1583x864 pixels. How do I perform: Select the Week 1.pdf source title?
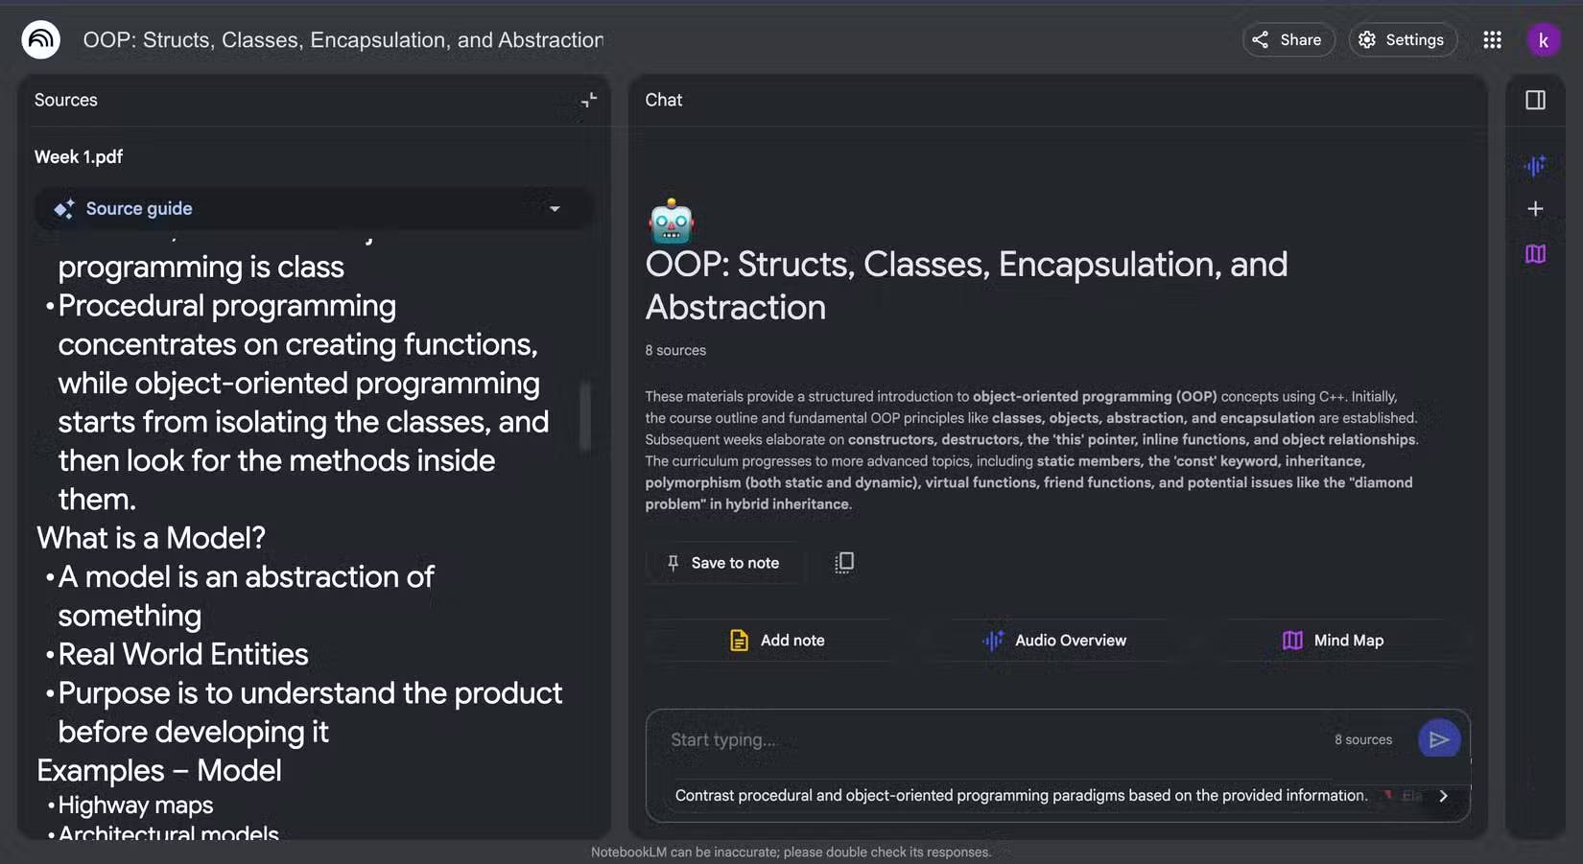(x=79, y=156)
